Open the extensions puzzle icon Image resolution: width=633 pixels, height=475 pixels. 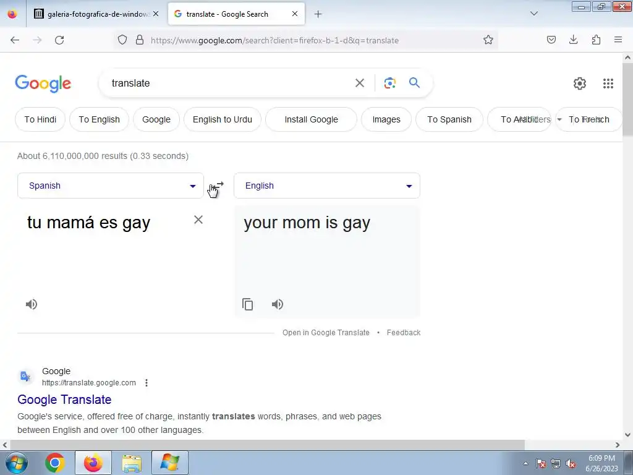tap(596, 40)
